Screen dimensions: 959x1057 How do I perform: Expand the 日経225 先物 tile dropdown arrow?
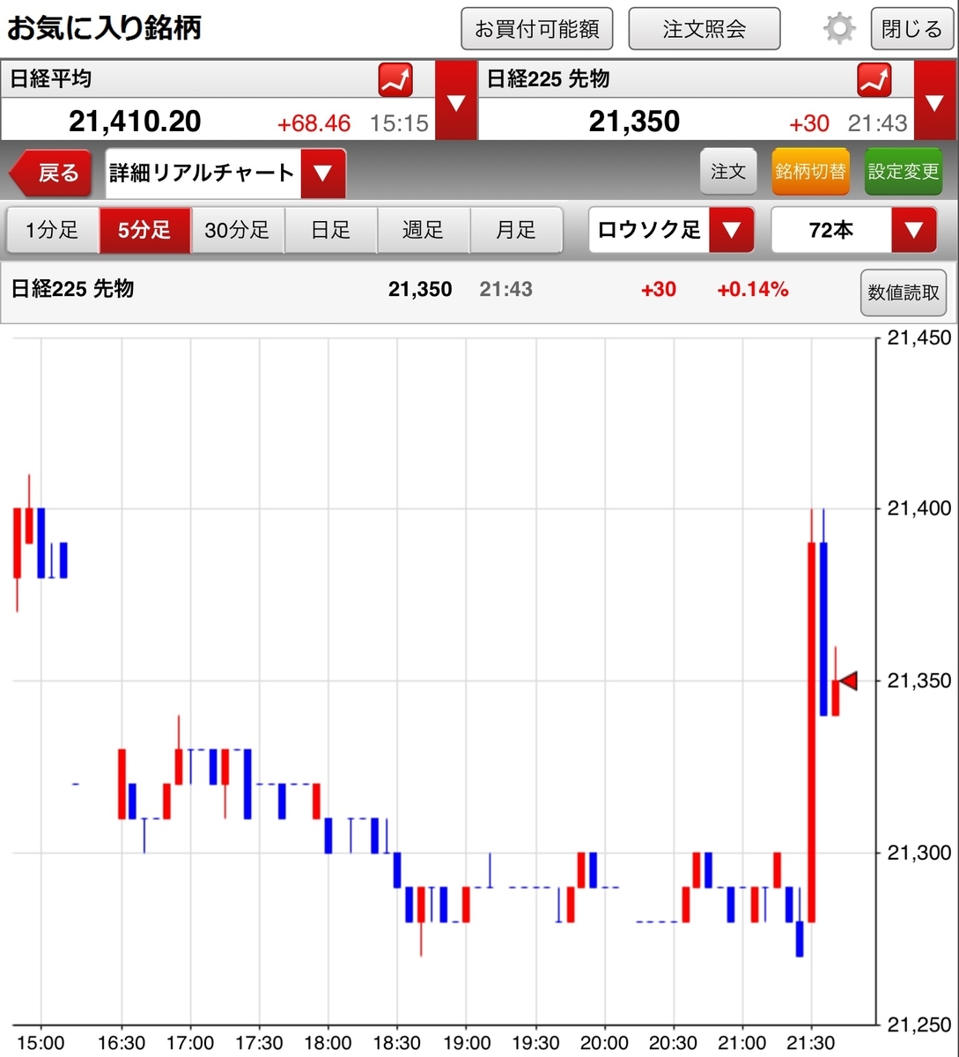[x=935, y=101]
